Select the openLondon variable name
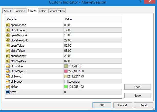This screenshot has height=112, width=157. coord(18,25)
